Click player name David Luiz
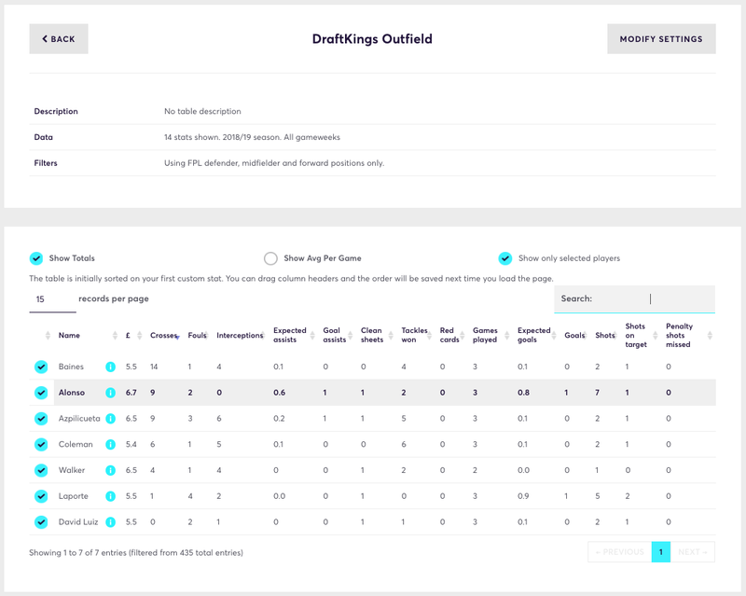The height and width of the screenshot is (596, 746). (78, 521)
